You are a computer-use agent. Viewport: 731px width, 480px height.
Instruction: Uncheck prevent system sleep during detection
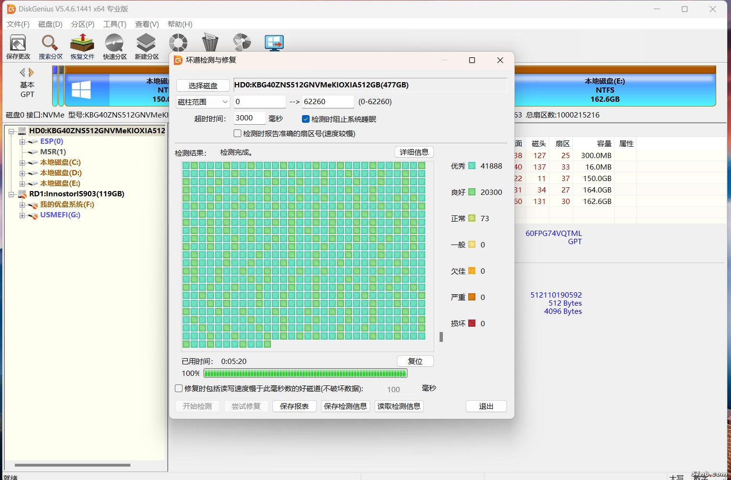point(306,119)
